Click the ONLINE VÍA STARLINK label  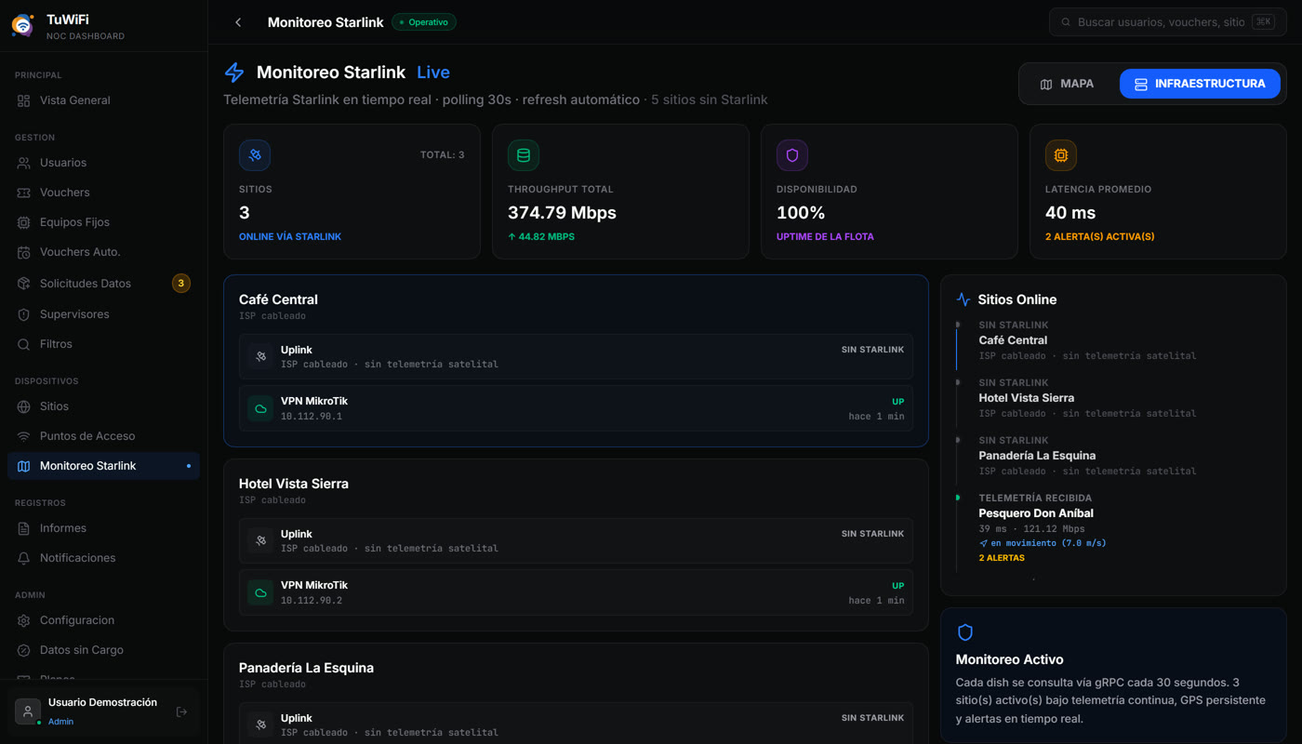[290, 237]
